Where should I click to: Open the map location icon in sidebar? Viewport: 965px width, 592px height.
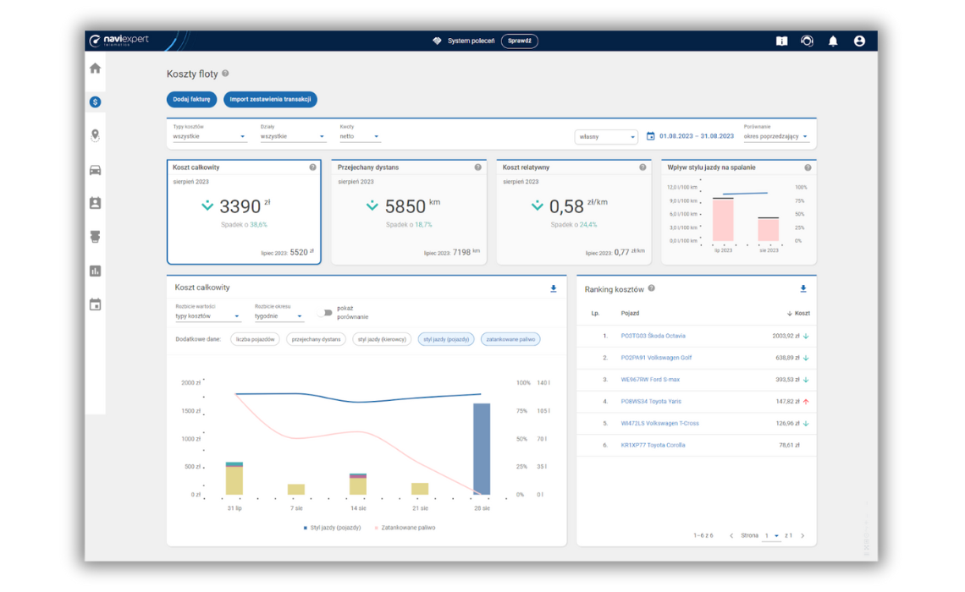95,135
